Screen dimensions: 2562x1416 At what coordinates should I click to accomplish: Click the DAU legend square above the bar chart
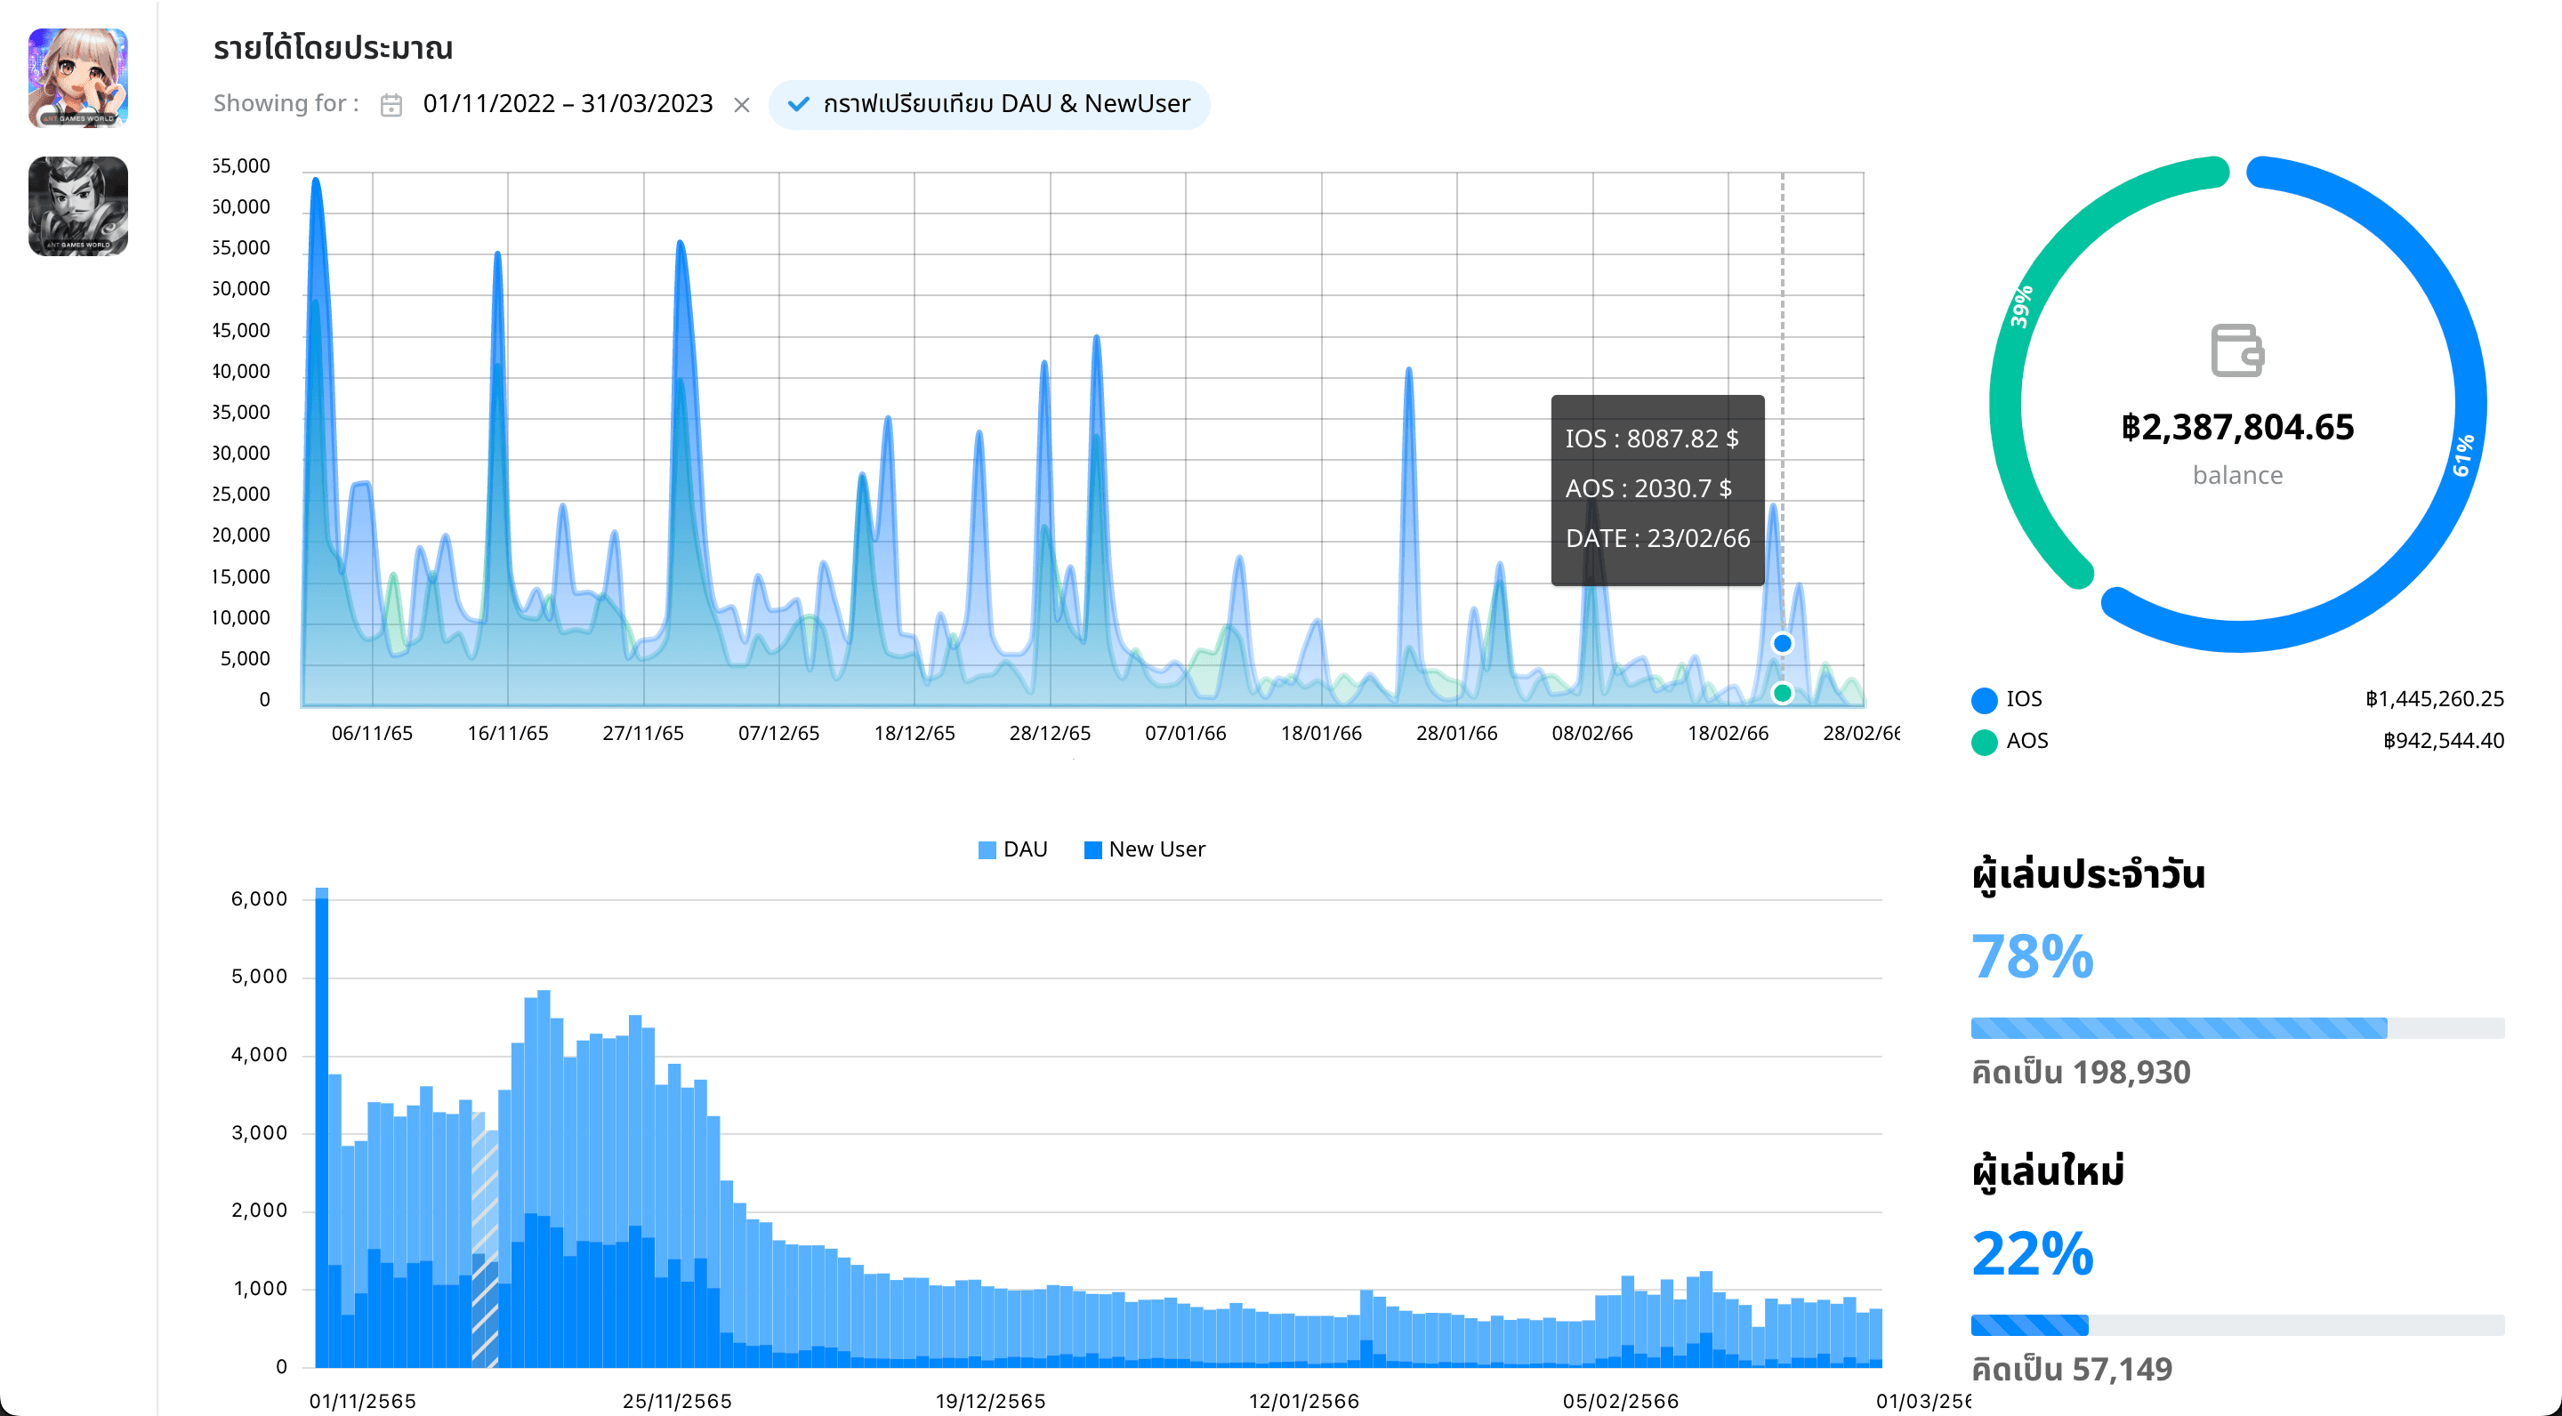[x=986, y=849]
